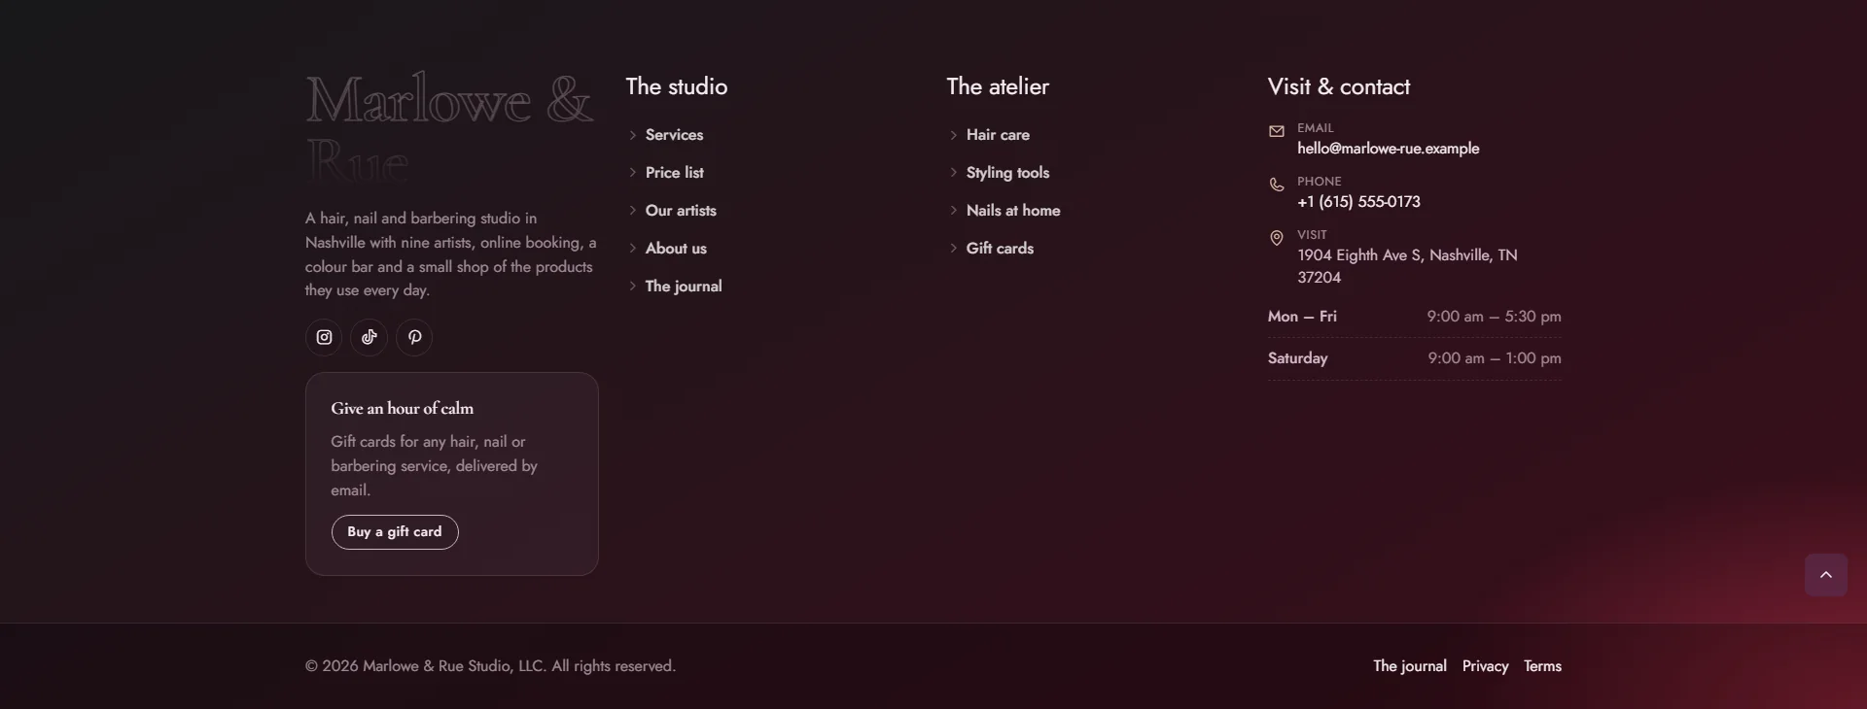Click the '9:00 am – 1:00 pm' hours
This screenshot has height=709, width=1867.
click(1495, 358)
